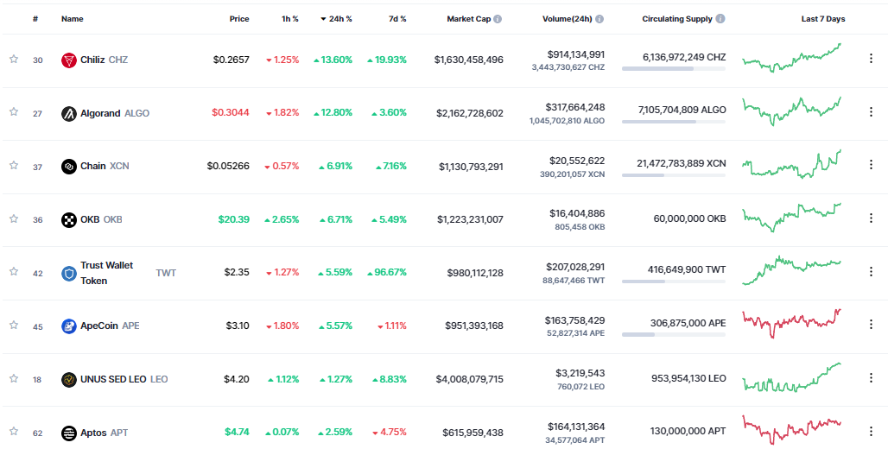Sort by the Name column header
The width and height of the screenshot is (888, 449).
click(x=72, y=19)
